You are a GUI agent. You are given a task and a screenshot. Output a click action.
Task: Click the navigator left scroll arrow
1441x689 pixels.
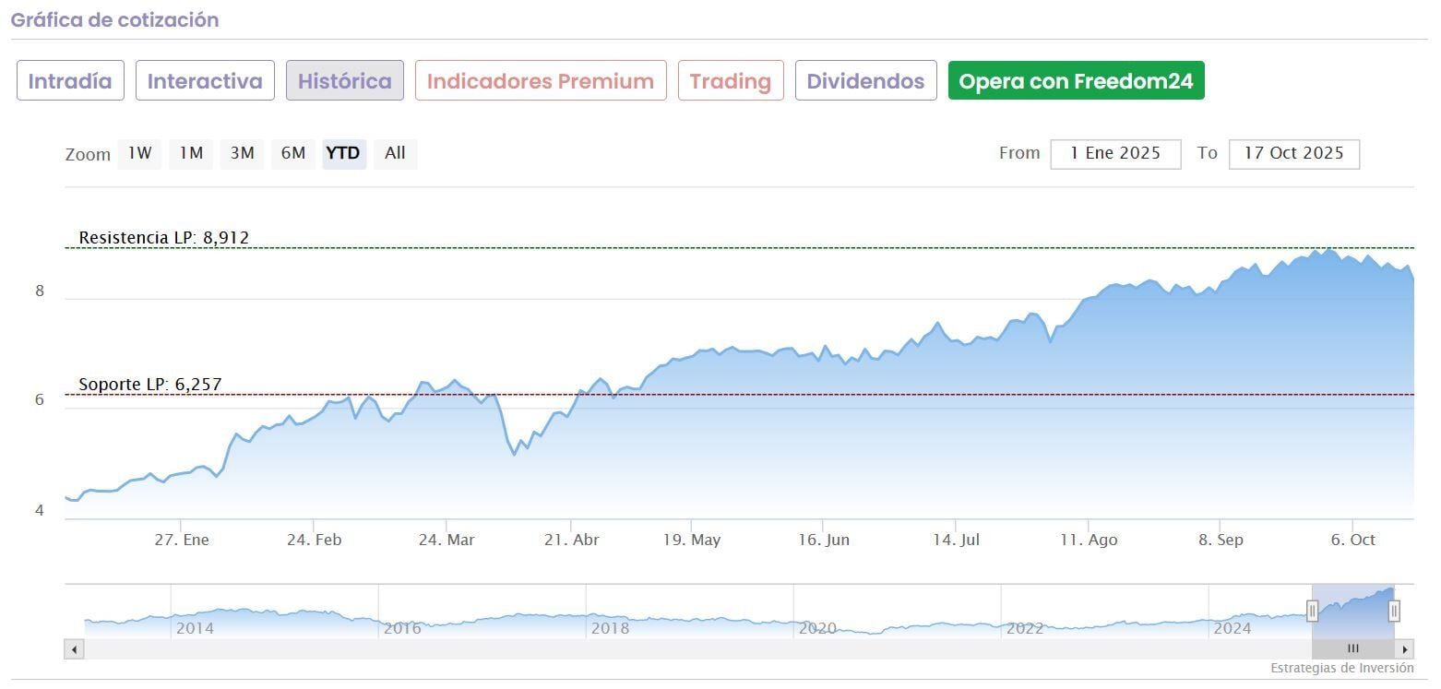click(74, 649)
